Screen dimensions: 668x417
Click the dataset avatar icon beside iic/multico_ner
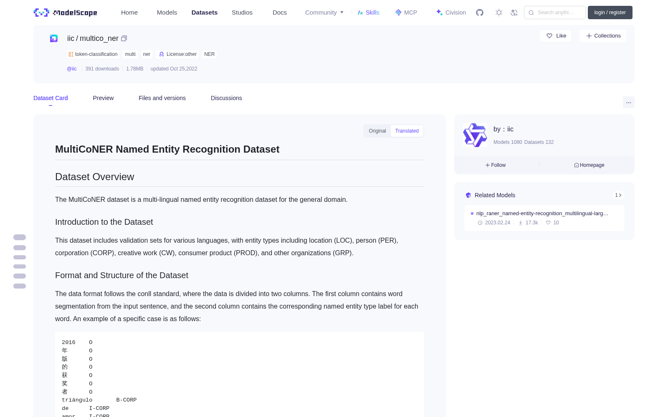pyautogui.click(x=54, y=38)
